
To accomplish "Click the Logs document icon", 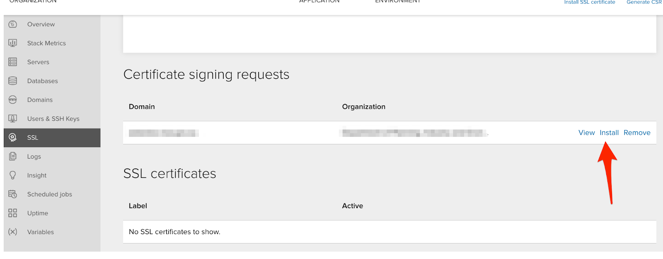I will pos(13,156).
